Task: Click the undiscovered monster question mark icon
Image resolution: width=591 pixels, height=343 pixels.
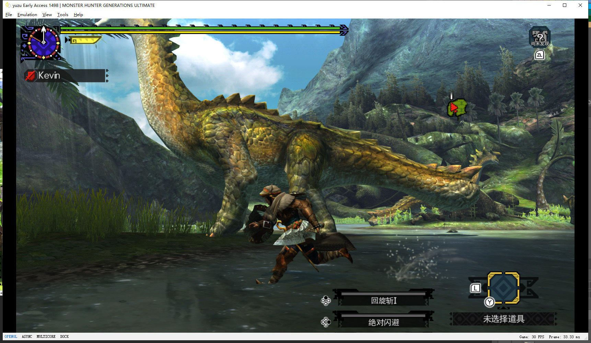Action: tap(540, 36)
